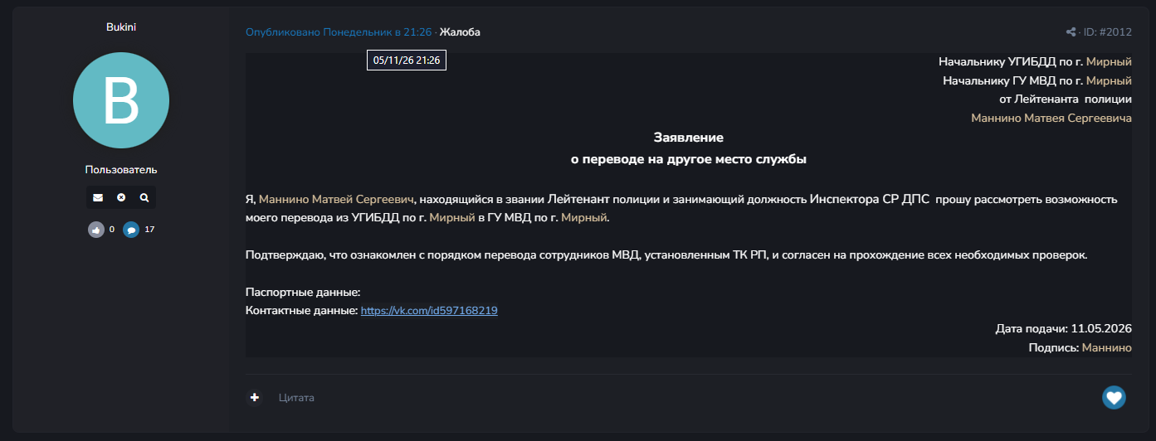Click the blue speech bubble posts icon
This screenshot has width=1156, height=441.
pos(131,230)
